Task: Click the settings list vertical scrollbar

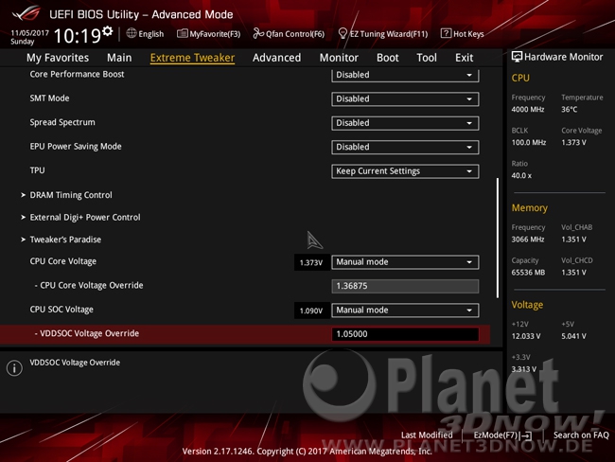Action: tap(498, 238)
